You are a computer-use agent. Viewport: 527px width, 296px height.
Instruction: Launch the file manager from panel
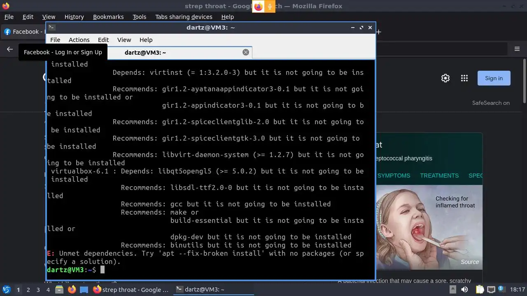point(59,289)
